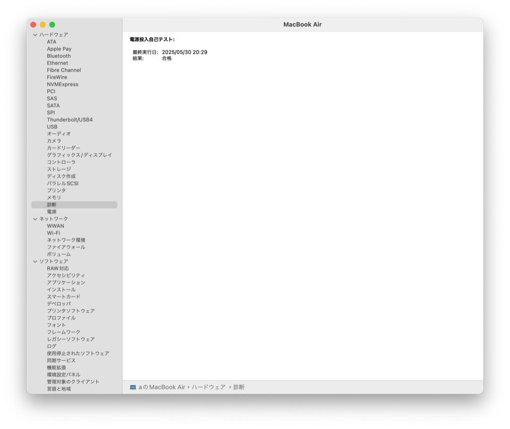Open ログ in the sidebar
510x429 pixels.
click(x=52, y=346)
